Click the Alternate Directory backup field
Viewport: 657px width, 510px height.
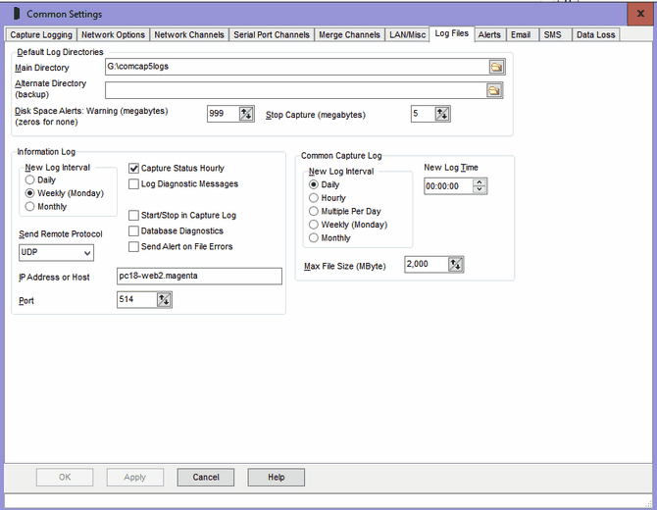click(295, 90)
